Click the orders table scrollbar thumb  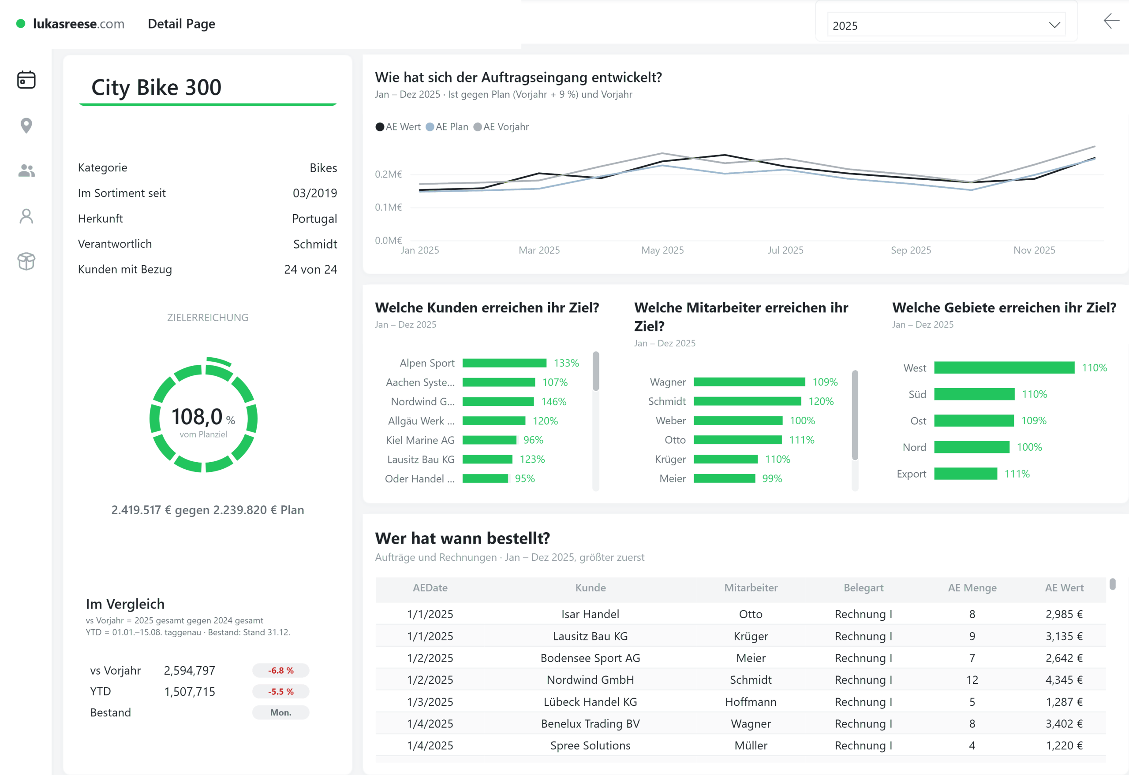(x=1113, y=584)
